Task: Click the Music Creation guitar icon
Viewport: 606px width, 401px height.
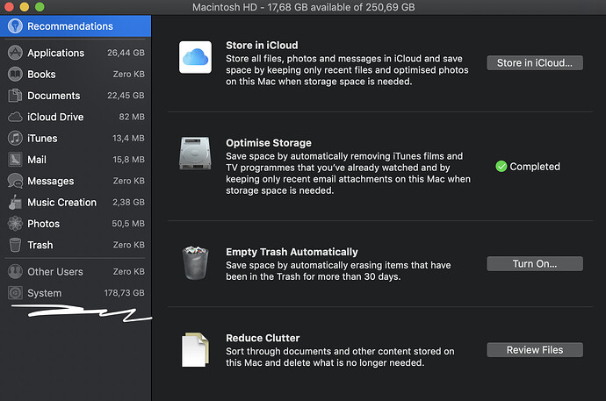Action: (15, 202)
